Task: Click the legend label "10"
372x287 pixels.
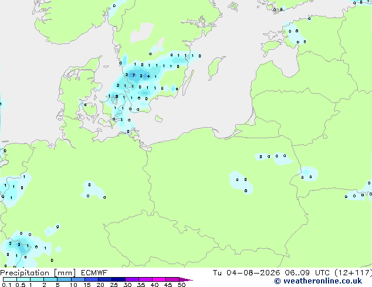Action: 73,285
